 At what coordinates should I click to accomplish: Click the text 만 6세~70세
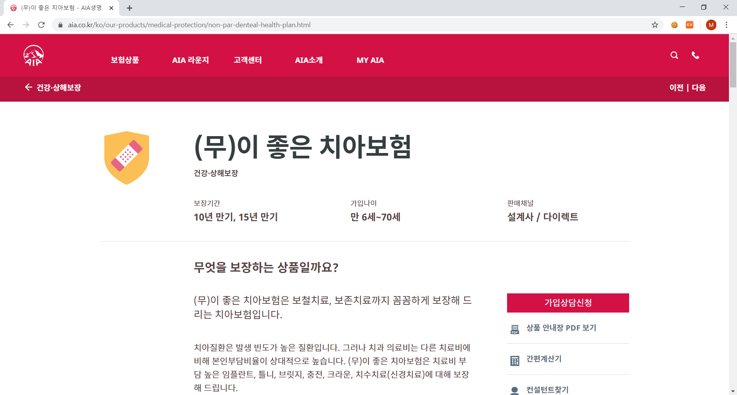click(375, 217)
